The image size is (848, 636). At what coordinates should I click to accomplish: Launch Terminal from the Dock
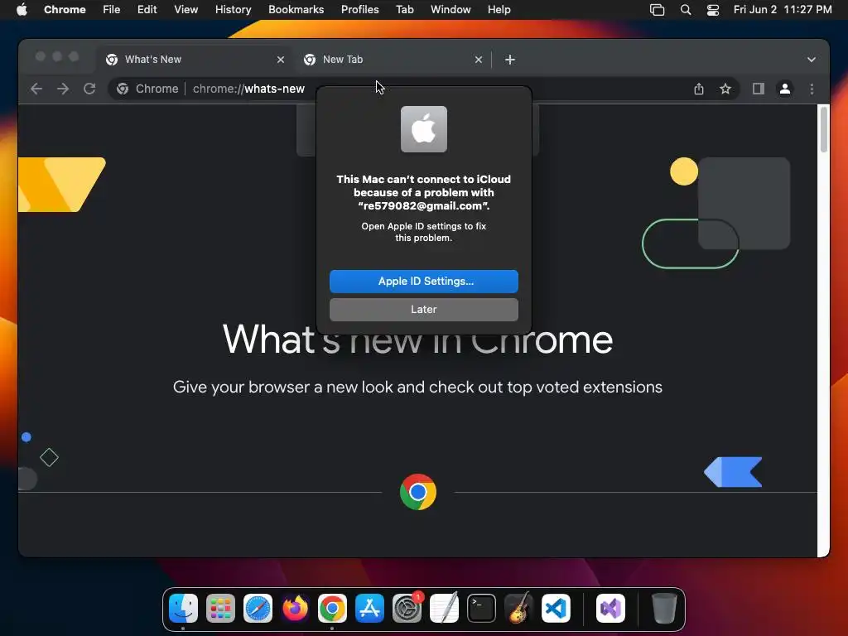[x=481, y=609]
